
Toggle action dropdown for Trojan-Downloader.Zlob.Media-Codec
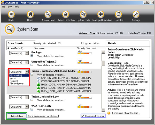pos(27,72)
